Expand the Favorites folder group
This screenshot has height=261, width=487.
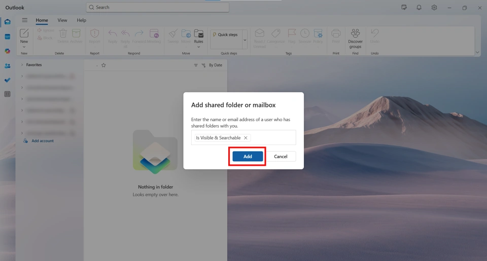22,65
